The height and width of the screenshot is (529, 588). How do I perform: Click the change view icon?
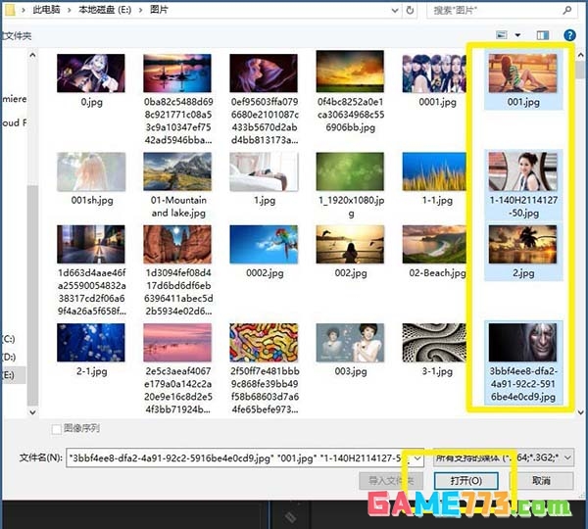pyautogui.click(x=502, y=35)
